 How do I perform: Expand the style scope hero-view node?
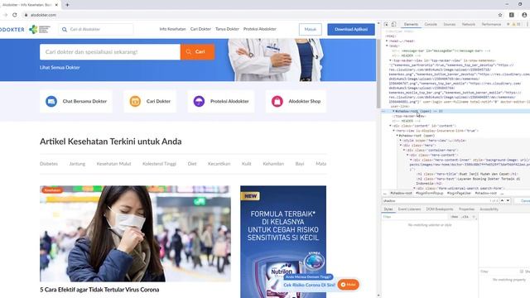pos(401,140)
